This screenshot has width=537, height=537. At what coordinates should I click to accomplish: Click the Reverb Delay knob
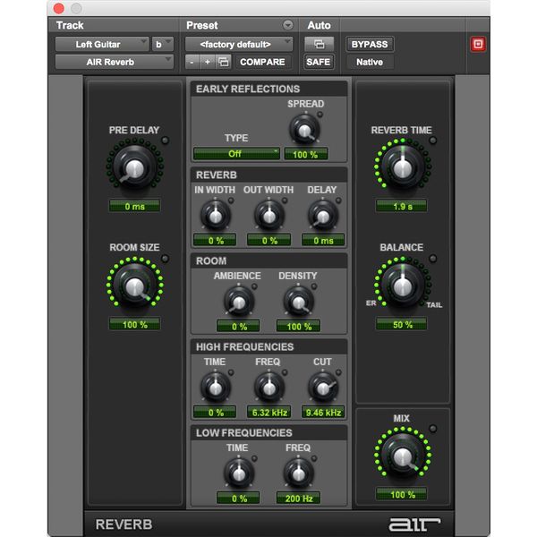pyautogui.click(x=323, y=216)
